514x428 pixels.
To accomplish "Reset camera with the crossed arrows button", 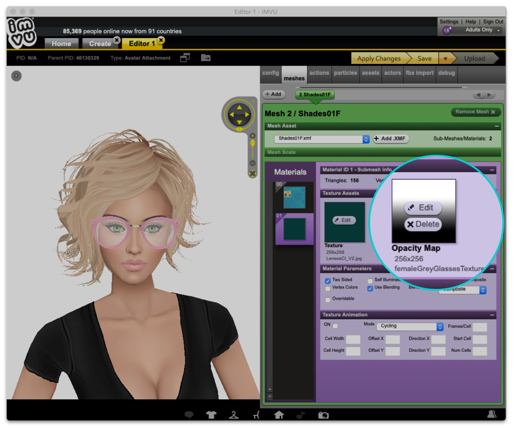I will pos(253,174).
